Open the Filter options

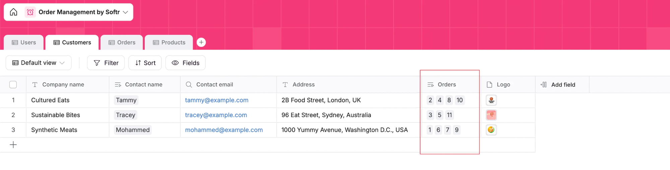pyautogui.click(x=106, y=63)
